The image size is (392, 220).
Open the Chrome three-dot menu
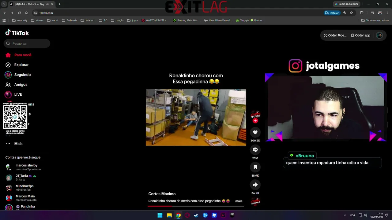click(387, 13)
